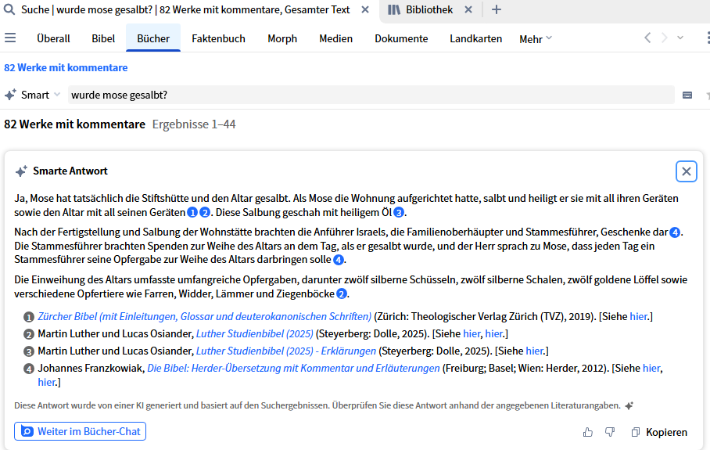Open first 'hier' in Luther Studienbibel reference
The height and width of the screenshot is (450, 710).
pos(472,333)
